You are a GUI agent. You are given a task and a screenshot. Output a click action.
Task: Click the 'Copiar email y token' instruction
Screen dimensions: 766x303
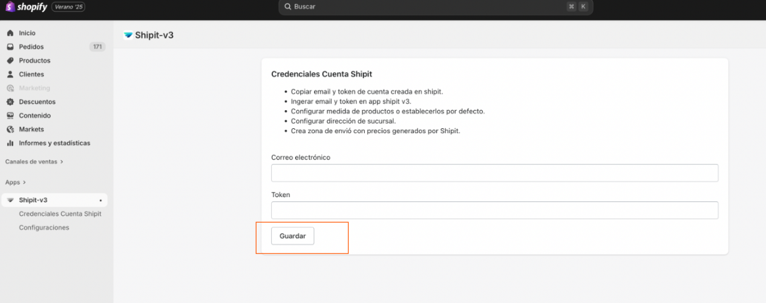[367, 92]
